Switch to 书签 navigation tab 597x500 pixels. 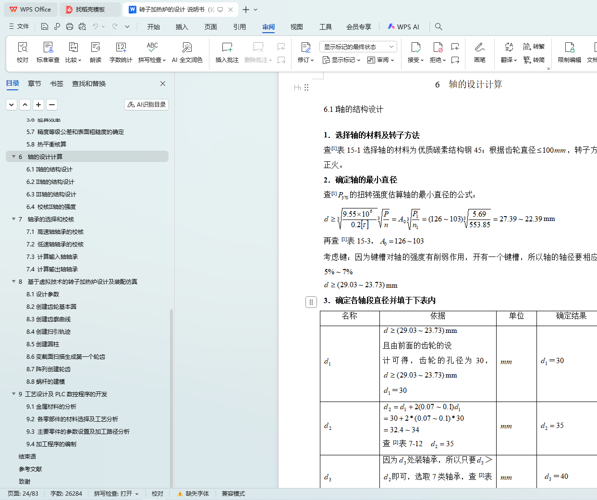pos(57,84)
